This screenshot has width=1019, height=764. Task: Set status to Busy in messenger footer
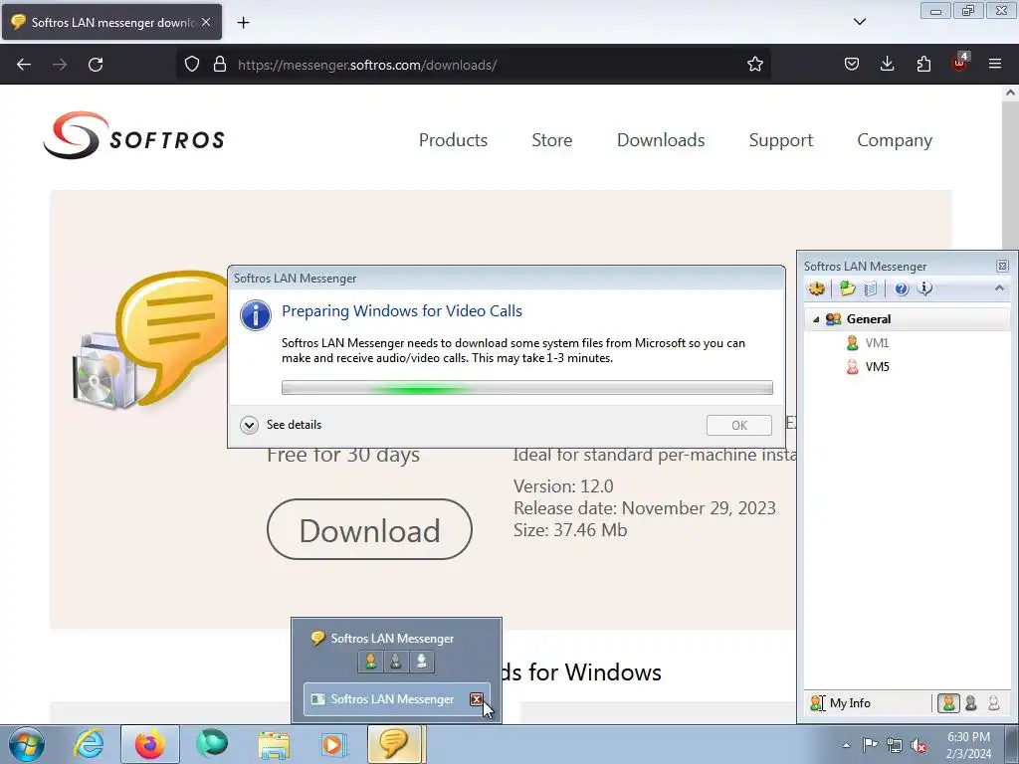tap(971, 703)
